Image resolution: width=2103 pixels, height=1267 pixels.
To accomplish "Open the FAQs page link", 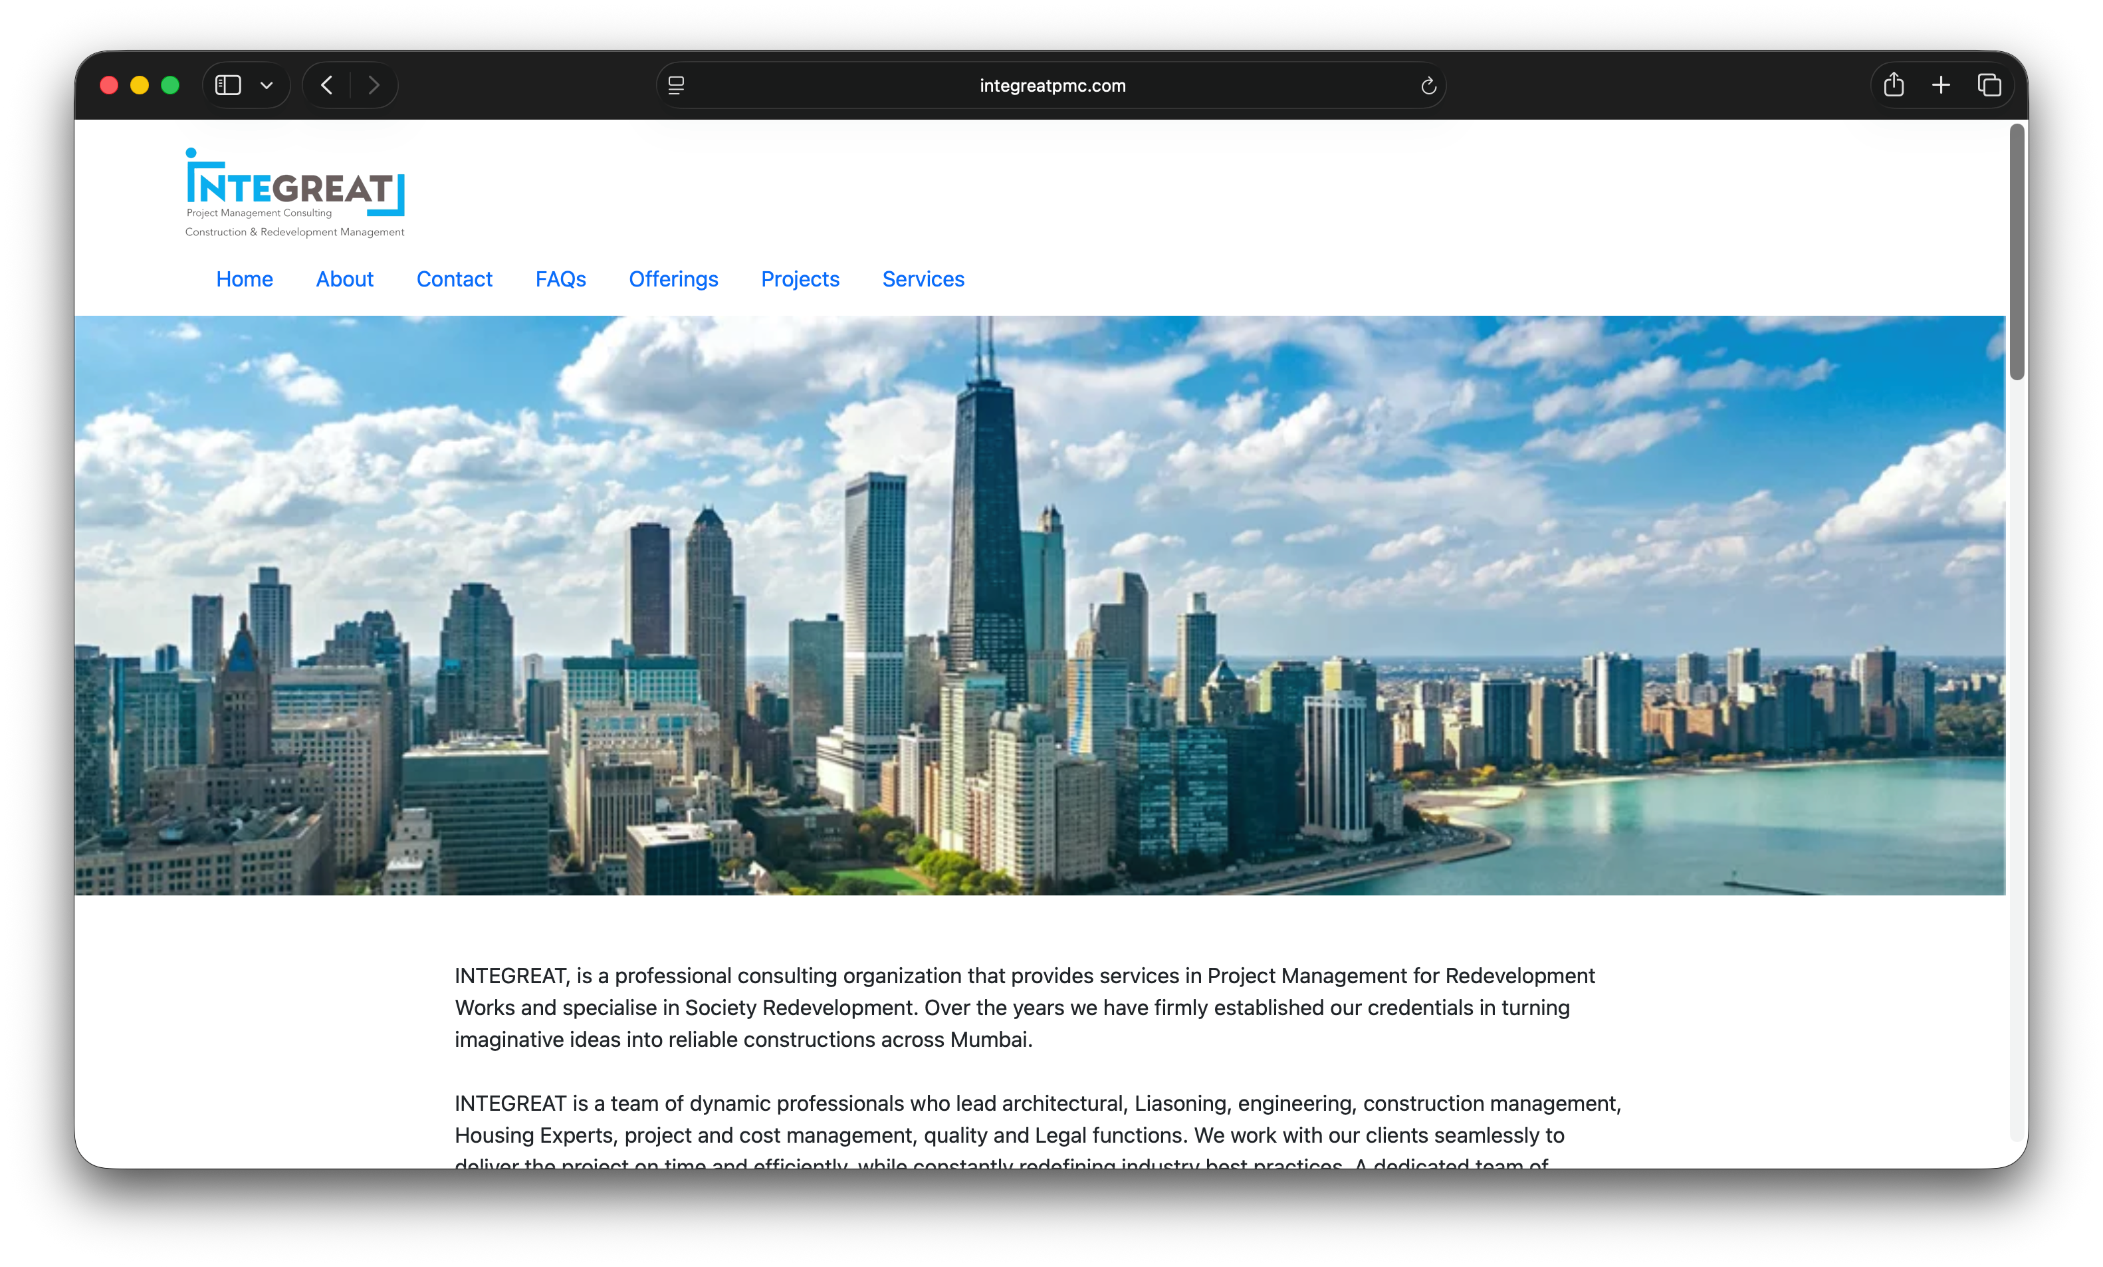I will 560,279.
